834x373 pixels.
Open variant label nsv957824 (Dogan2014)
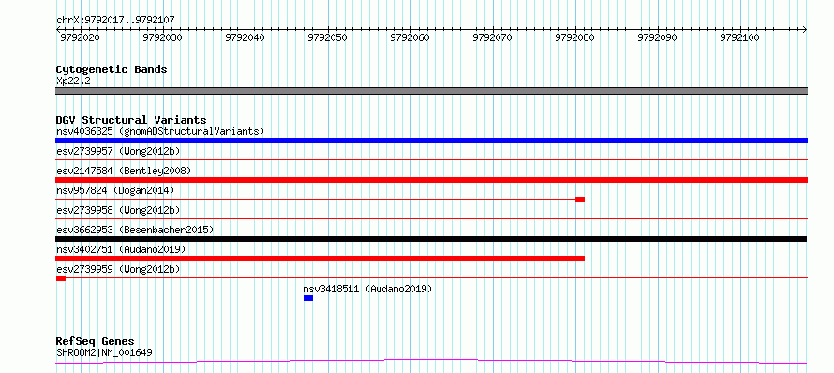pyautogui.click(x=115, y=190)
